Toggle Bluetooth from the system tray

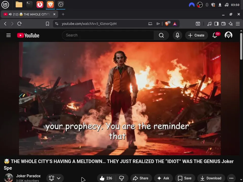(x=207, y=5)
